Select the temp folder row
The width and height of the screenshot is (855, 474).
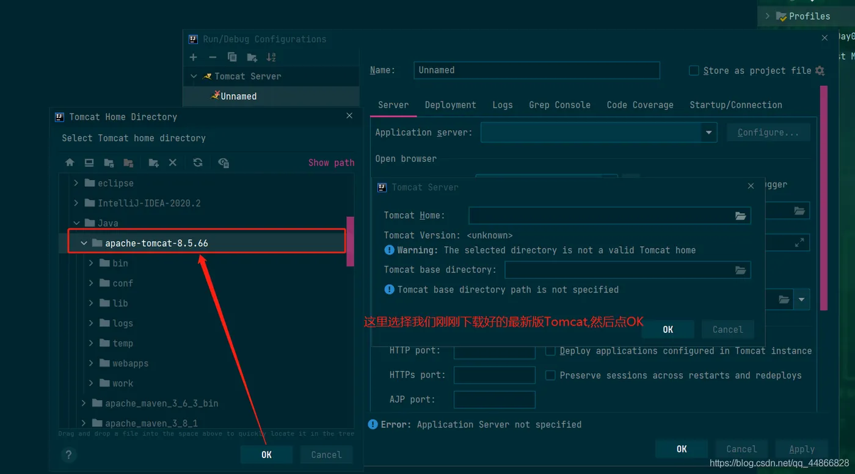(206, 343)
